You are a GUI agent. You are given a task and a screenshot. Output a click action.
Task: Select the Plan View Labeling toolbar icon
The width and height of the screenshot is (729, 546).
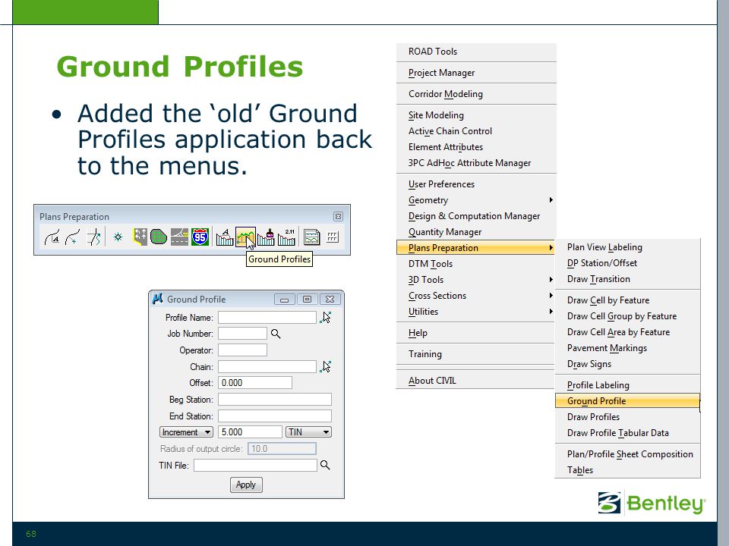(52, 237)
